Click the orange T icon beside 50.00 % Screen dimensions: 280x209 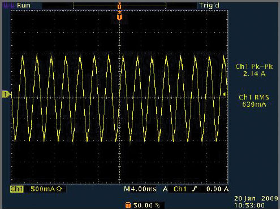coord(128,205)
